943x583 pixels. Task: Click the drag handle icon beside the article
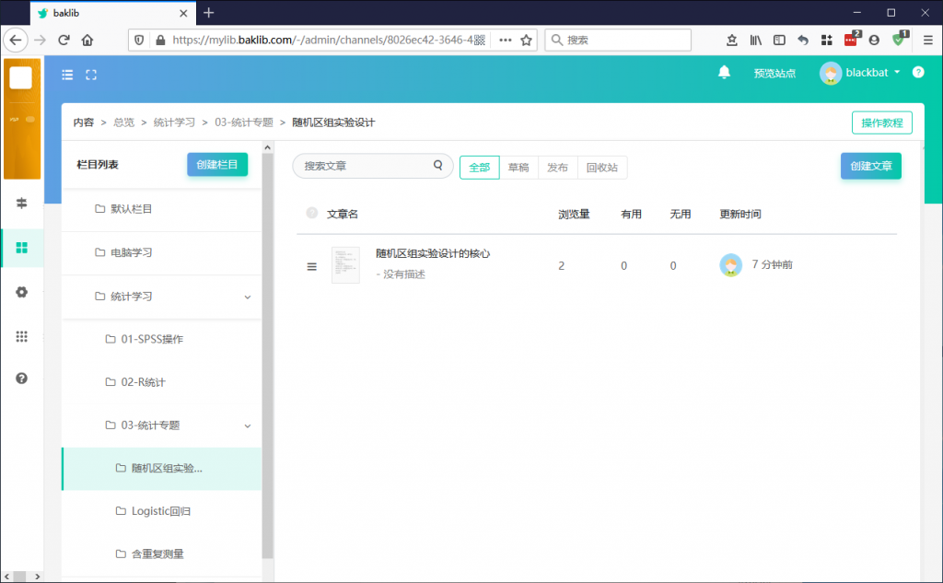[x=311, y=266]
